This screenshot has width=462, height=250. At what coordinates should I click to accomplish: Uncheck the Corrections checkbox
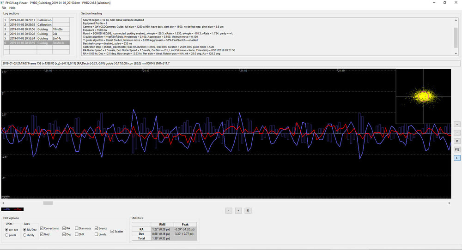point(42,228)
